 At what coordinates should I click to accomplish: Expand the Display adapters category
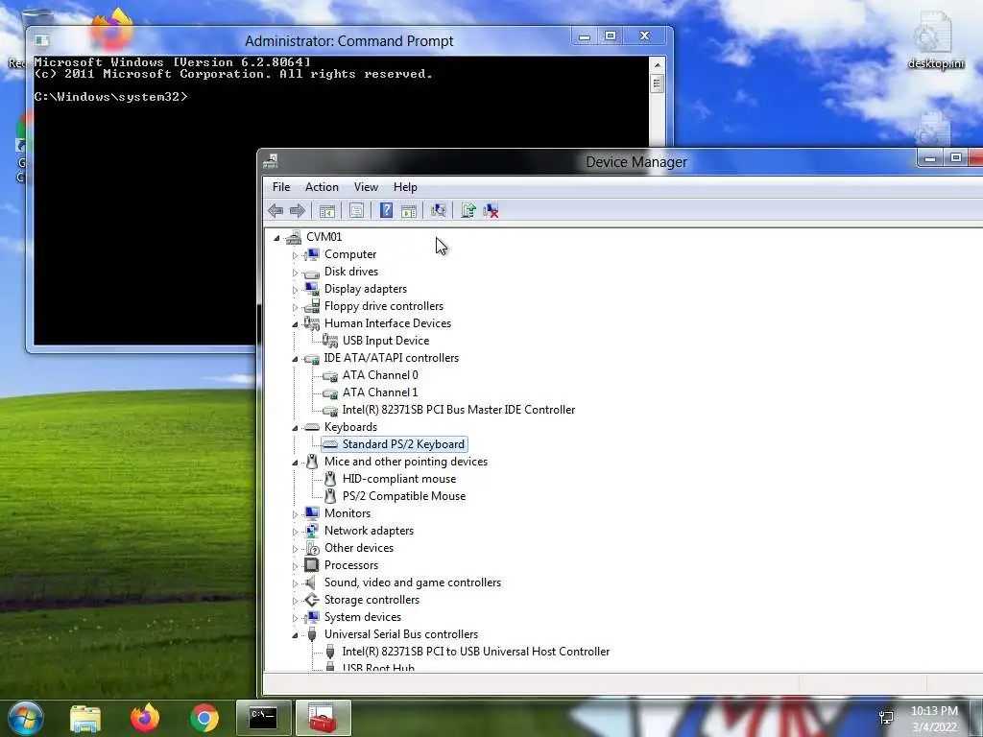coord(295,290)
